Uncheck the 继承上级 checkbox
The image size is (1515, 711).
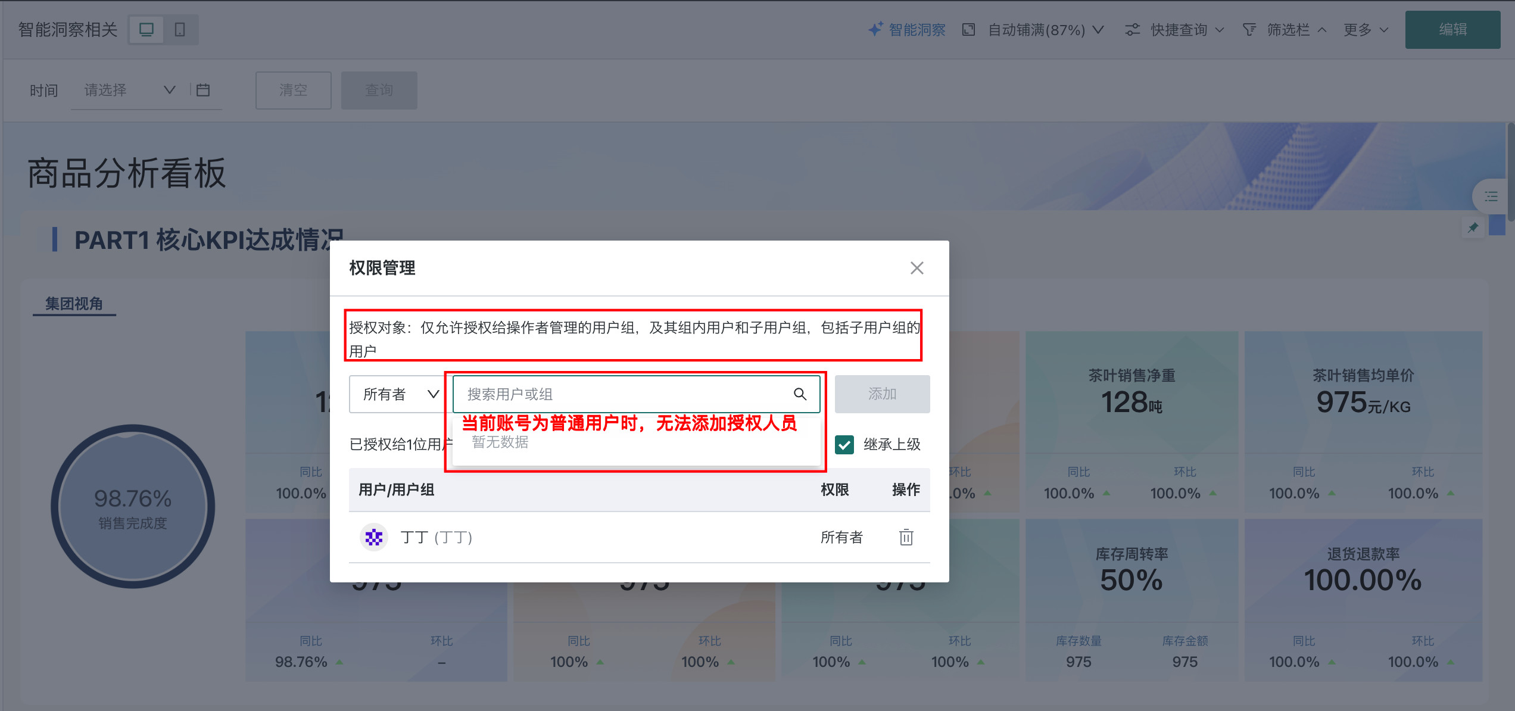(x=844, y=445)
